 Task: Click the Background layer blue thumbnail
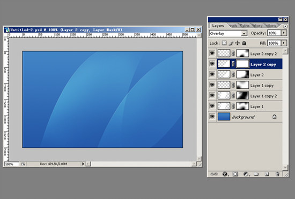224,117
